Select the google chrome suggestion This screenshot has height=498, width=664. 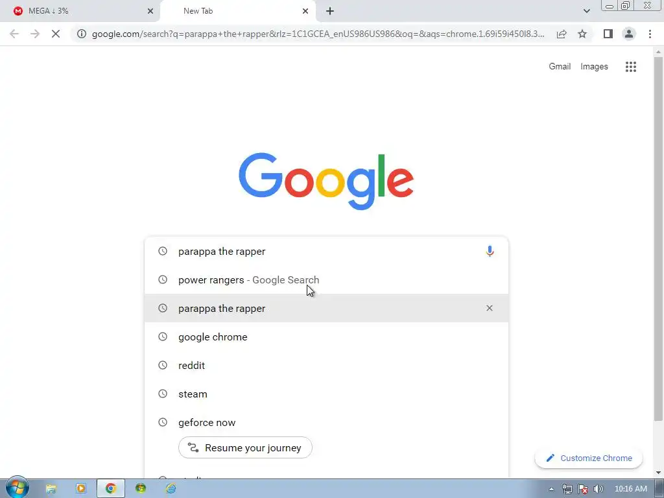pyautogui.click(x=326, y=337)
